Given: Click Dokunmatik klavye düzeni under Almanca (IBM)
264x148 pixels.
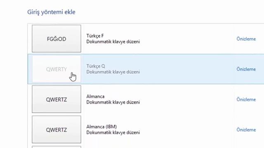Looking at the screenshot, I should (x=113, y=132).
